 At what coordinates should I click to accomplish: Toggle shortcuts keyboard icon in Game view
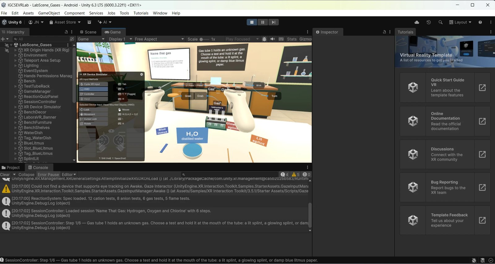(x=281, y=39)
